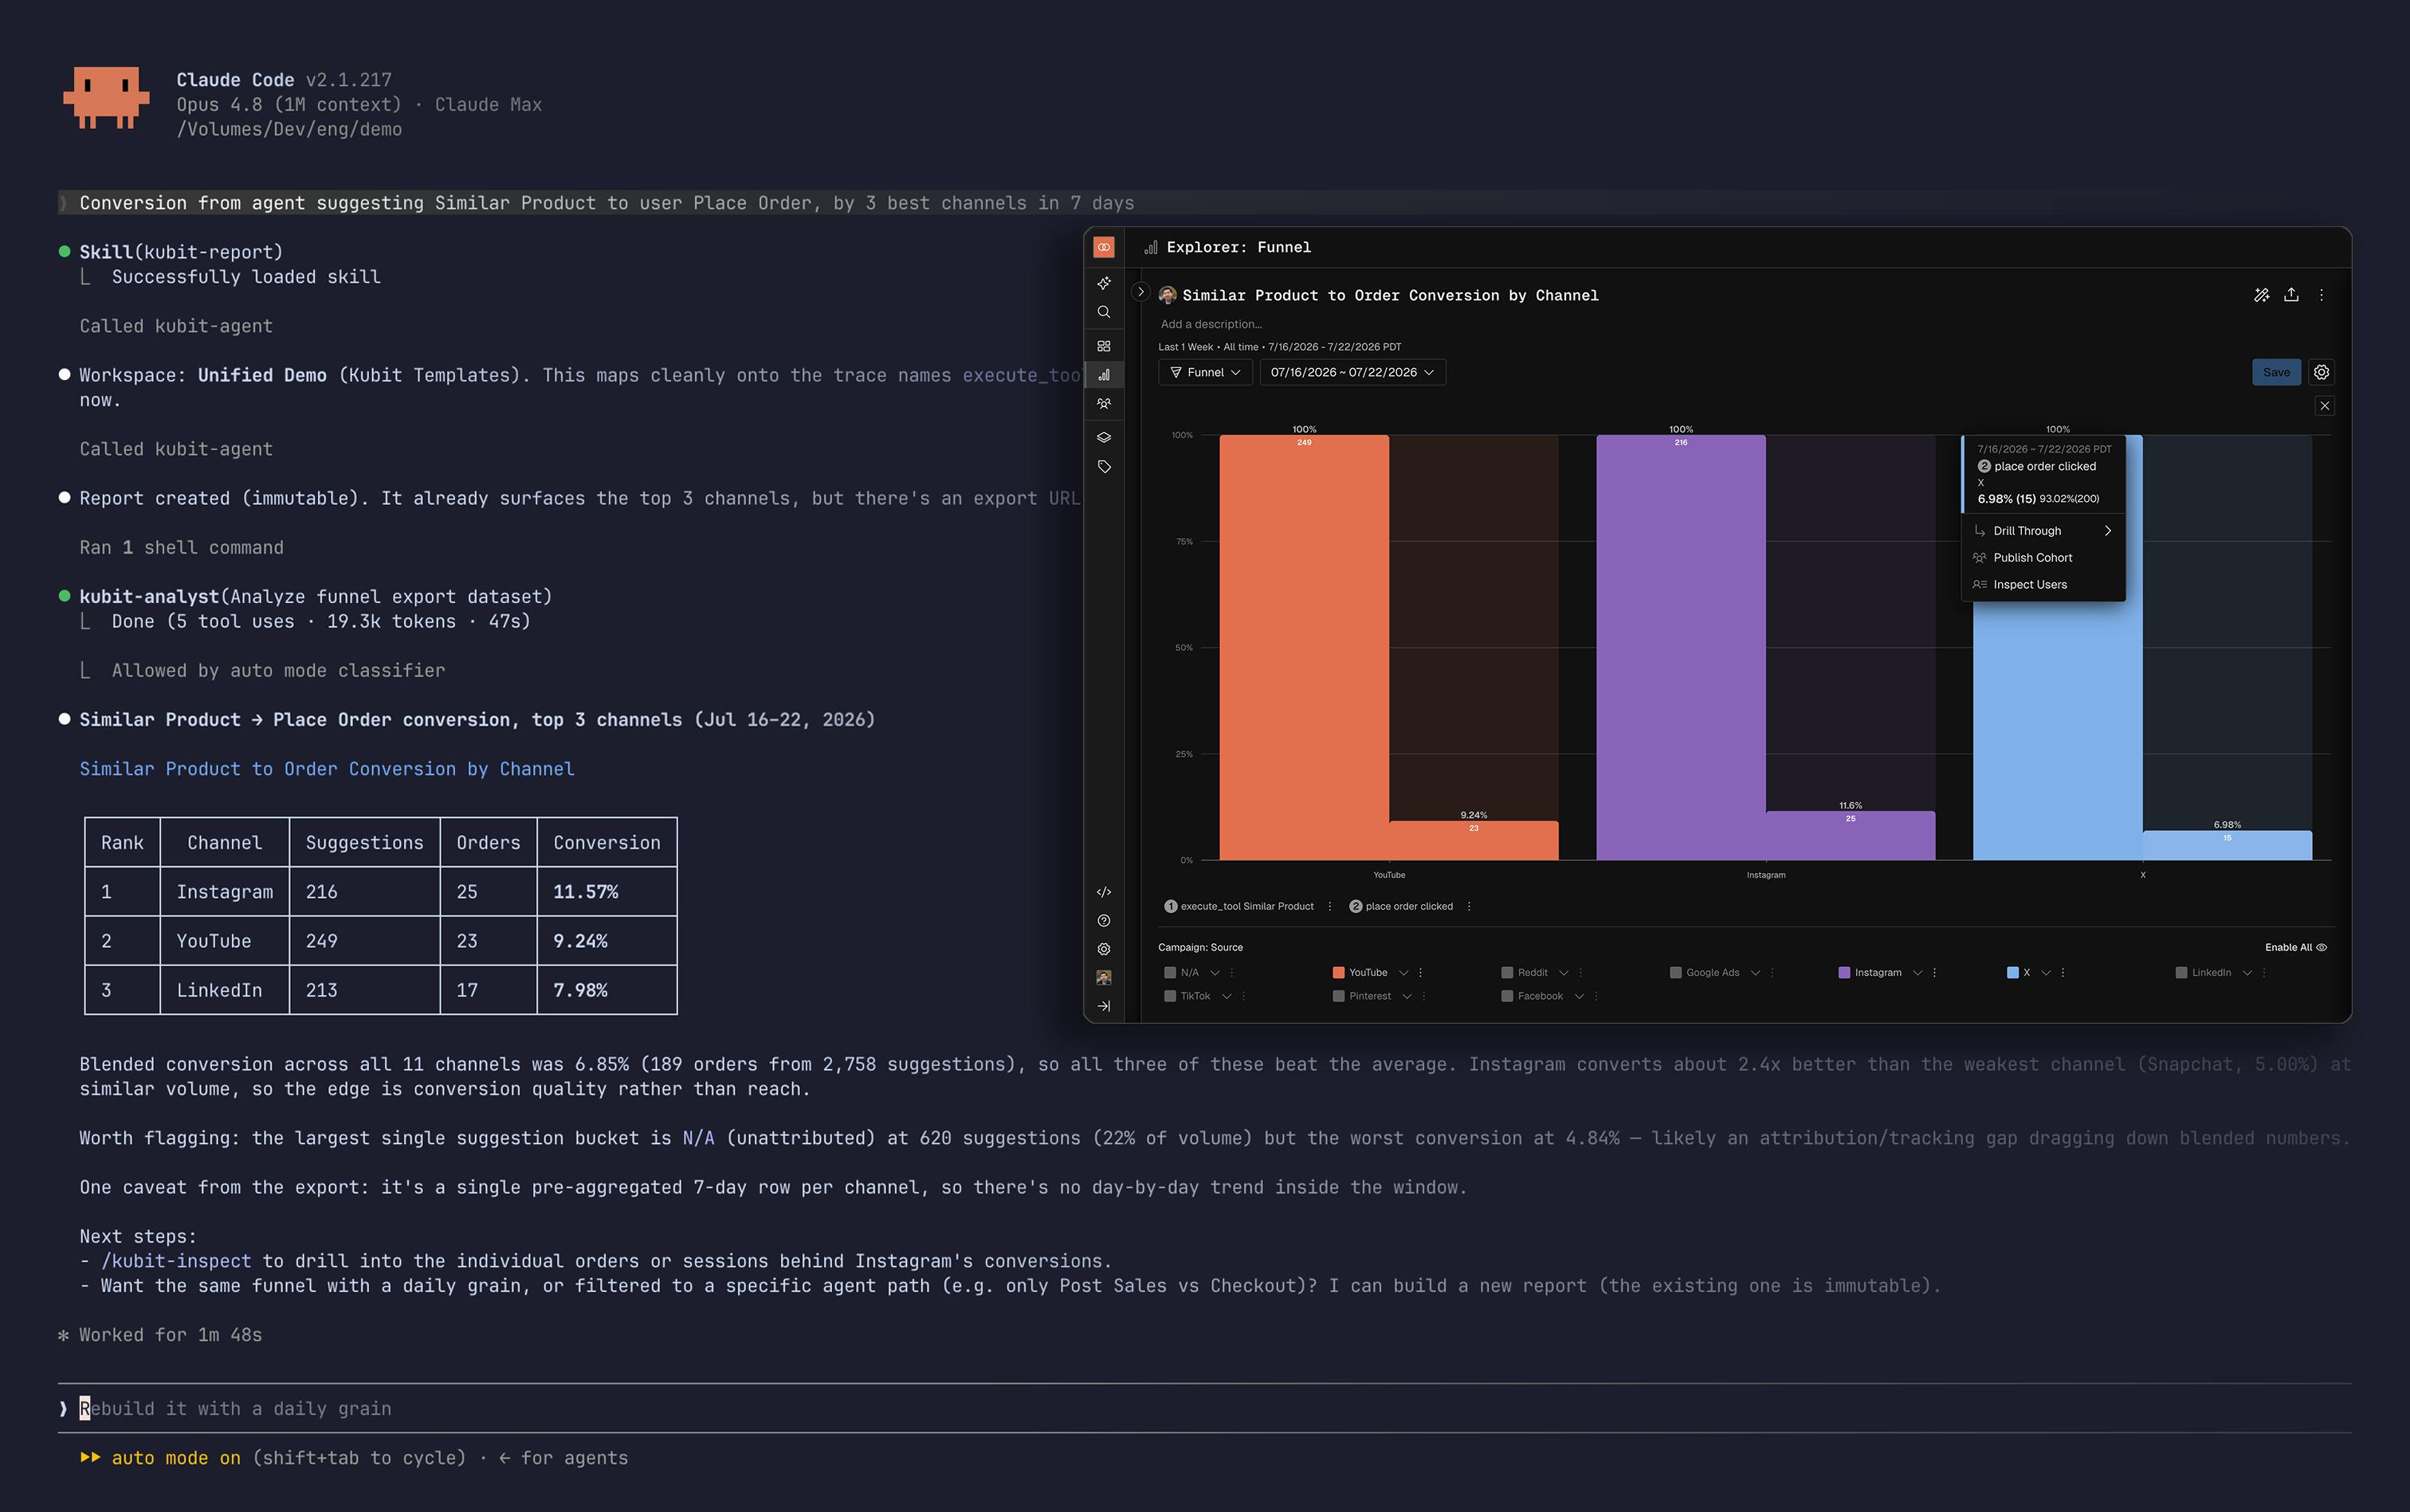Click the YouTube orange color swatch
Screen dimensions: 2410x1512
pyautogui.click(x=1339, y=972)
